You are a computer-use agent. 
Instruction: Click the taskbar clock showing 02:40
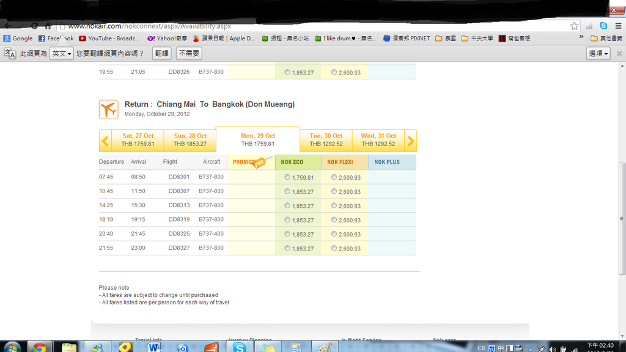tap(600, 347)
